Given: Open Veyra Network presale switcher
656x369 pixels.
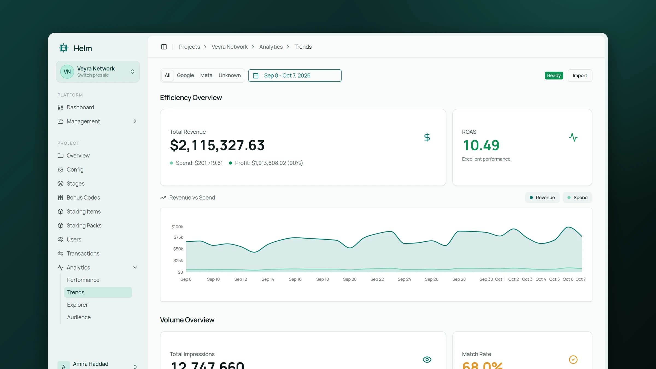Looking at the screenshot, I should [98, 72].
